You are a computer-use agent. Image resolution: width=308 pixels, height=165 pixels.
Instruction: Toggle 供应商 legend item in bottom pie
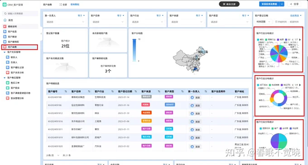point(294,128)
